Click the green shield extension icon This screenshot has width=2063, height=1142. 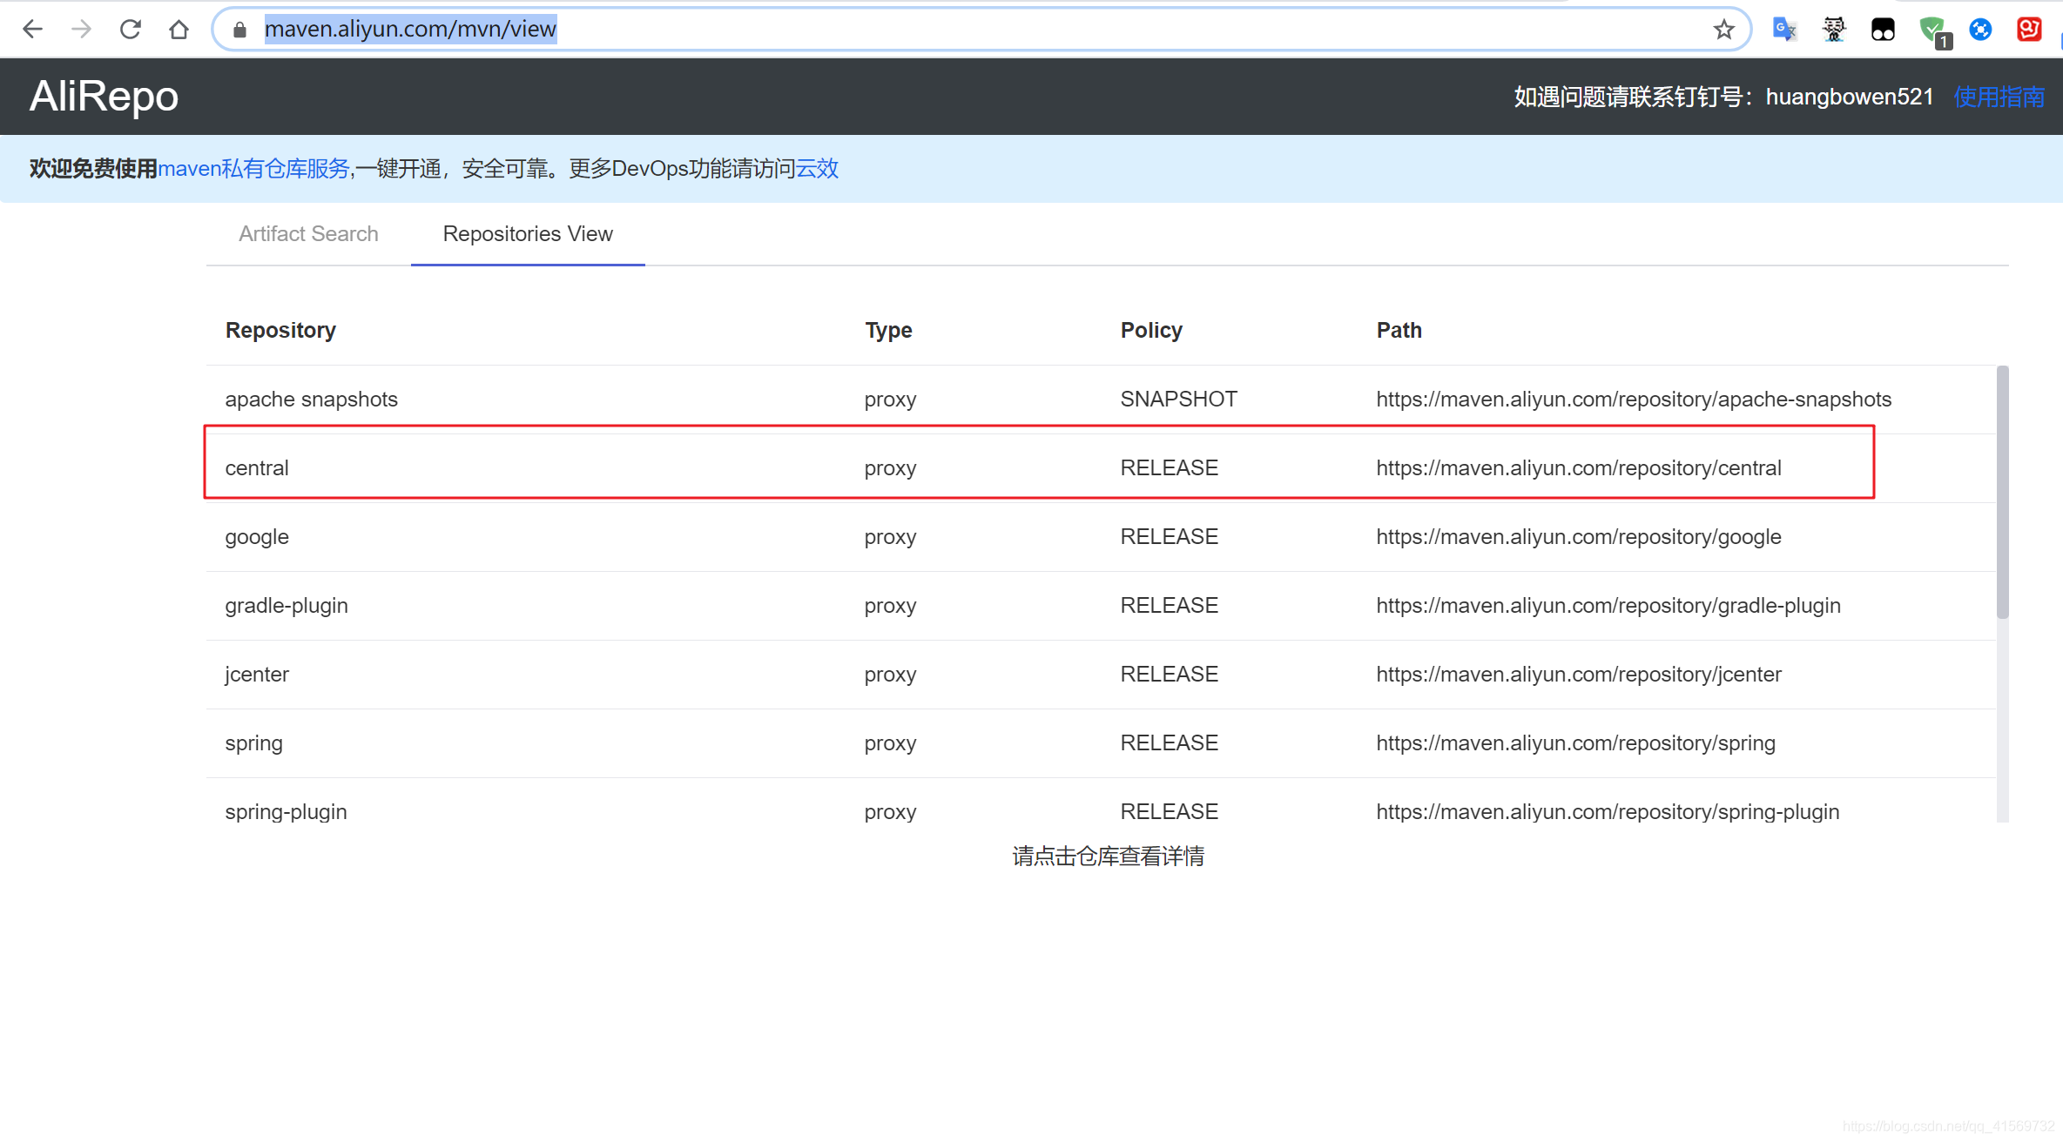pyautogui.click(x=1933, y=31)
